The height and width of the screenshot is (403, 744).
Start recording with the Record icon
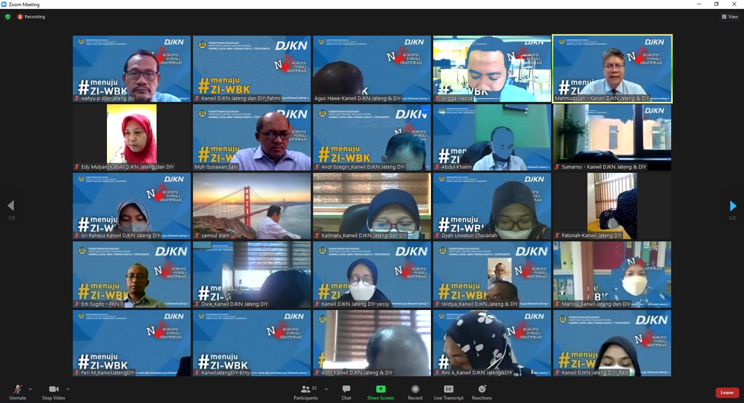pyautogui.click(x=415, y=389)
